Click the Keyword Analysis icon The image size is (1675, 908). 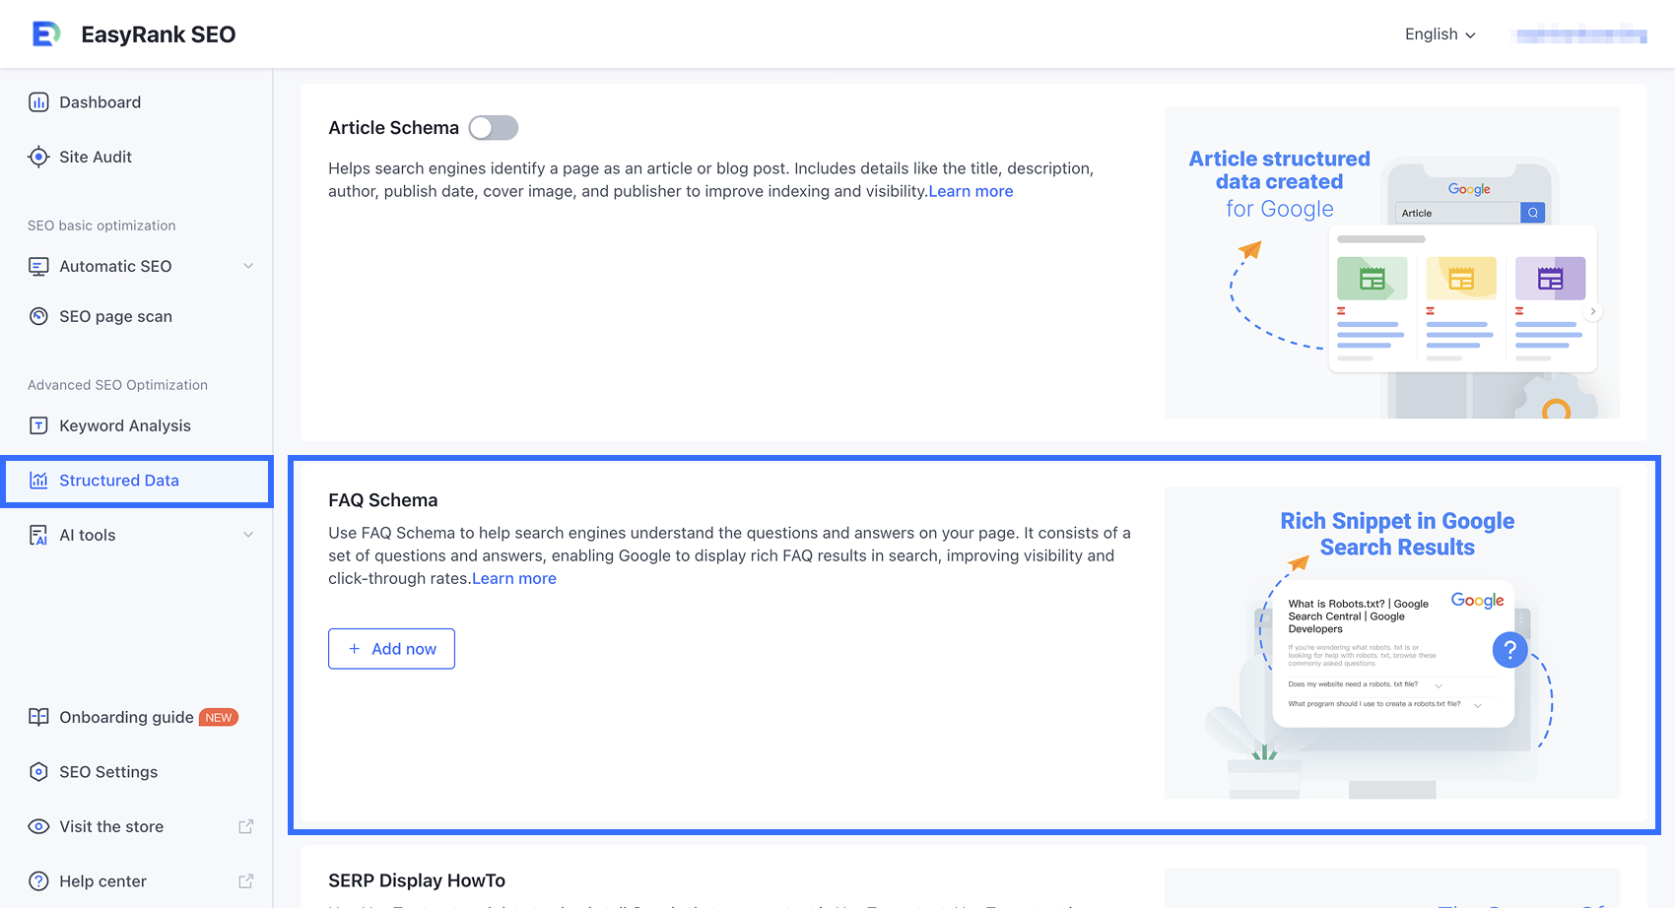coord(38,425)
